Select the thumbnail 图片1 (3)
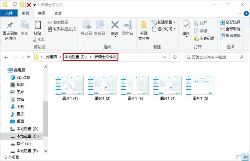This screenshot has height=161, width=250. [135, 88]
